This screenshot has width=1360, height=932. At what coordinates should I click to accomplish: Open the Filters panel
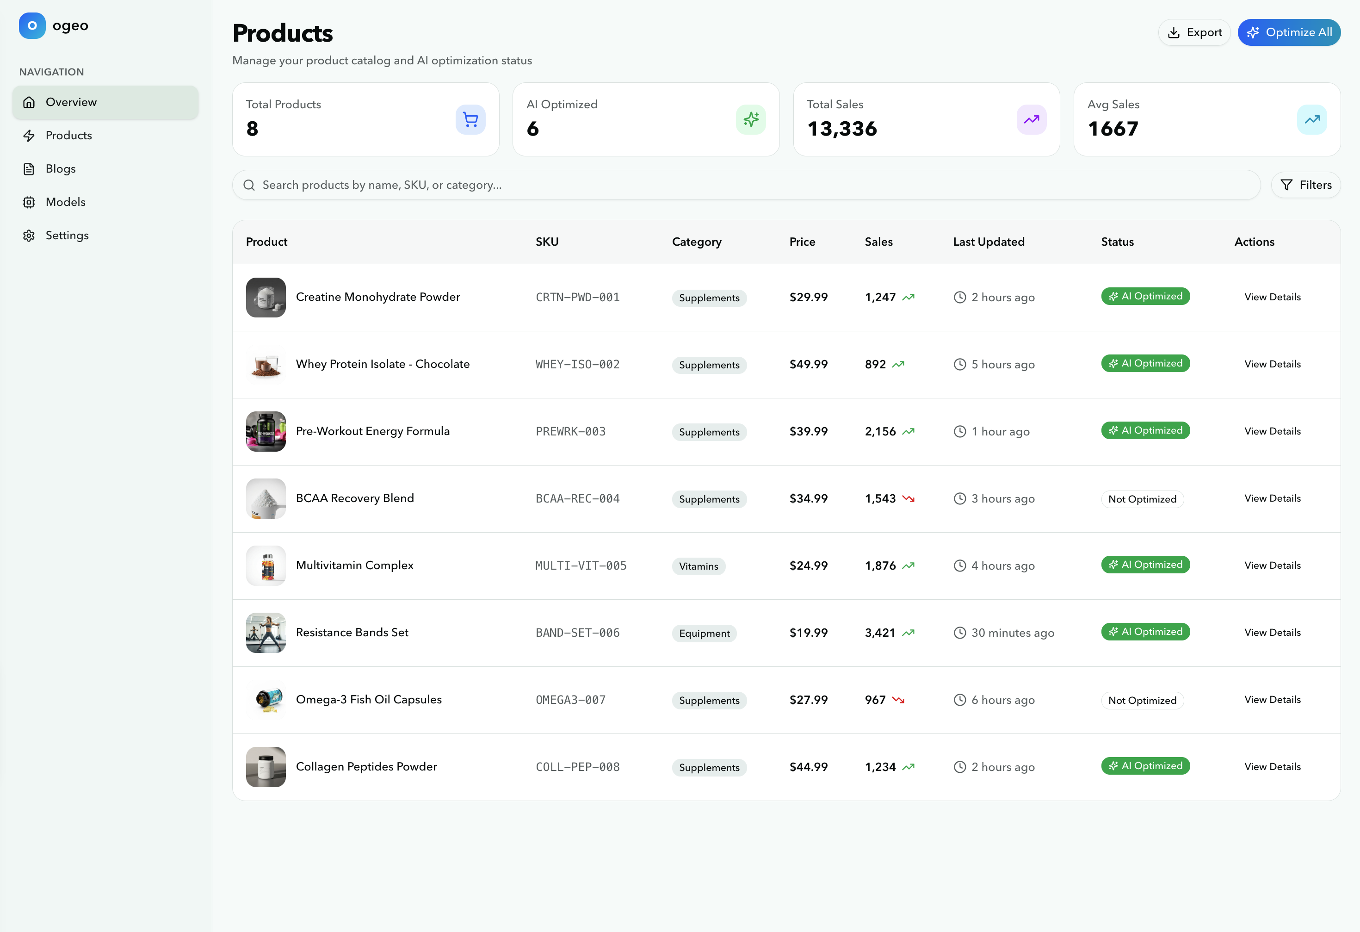tap(1306, 185)
